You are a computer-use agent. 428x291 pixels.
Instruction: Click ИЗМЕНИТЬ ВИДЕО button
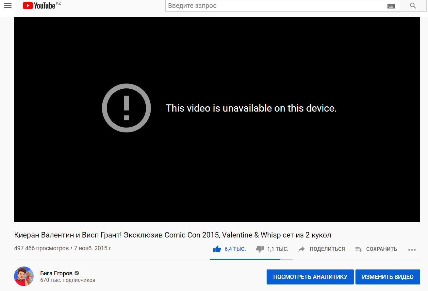click(x=388, y=277)
